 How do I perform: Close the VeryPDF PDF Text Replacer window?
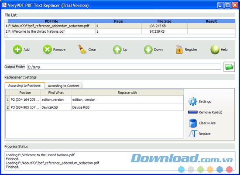[x=235, y=5]
